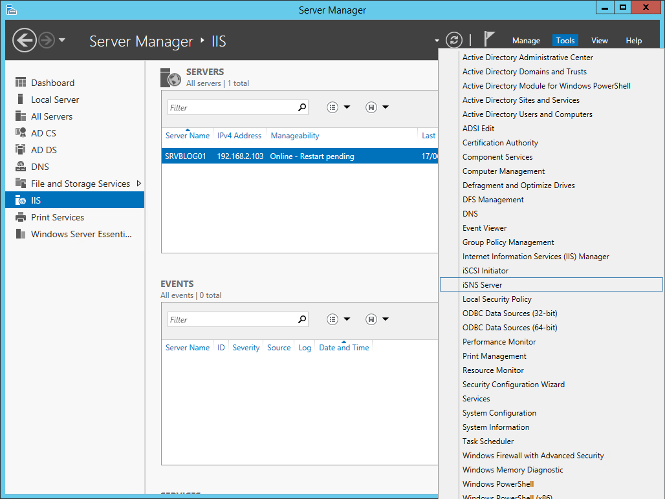Image resolution: width=665 pixels, height=499 pixels.
Task: Sort events by Log column
Action: pyautogui.click(x=305, y=347)
